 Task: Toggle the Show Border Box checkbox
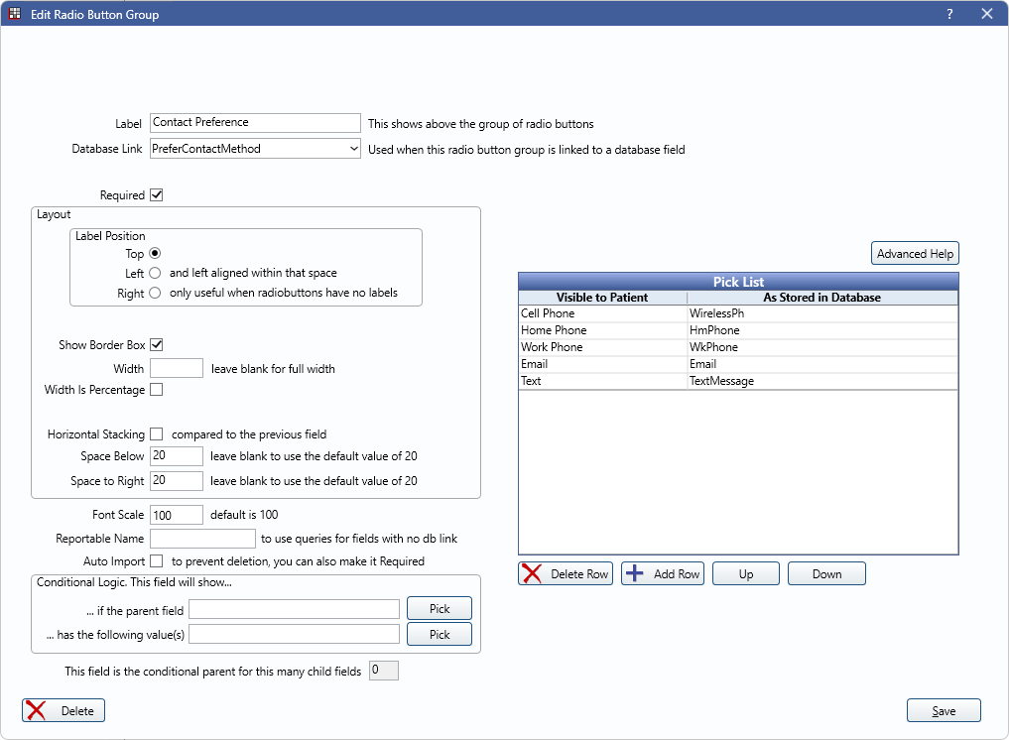click(156, 345)
